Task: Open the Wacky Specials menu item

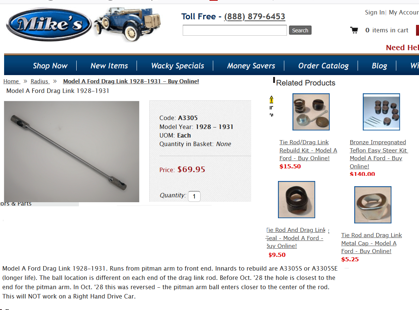Action: [x=177, y=66]
